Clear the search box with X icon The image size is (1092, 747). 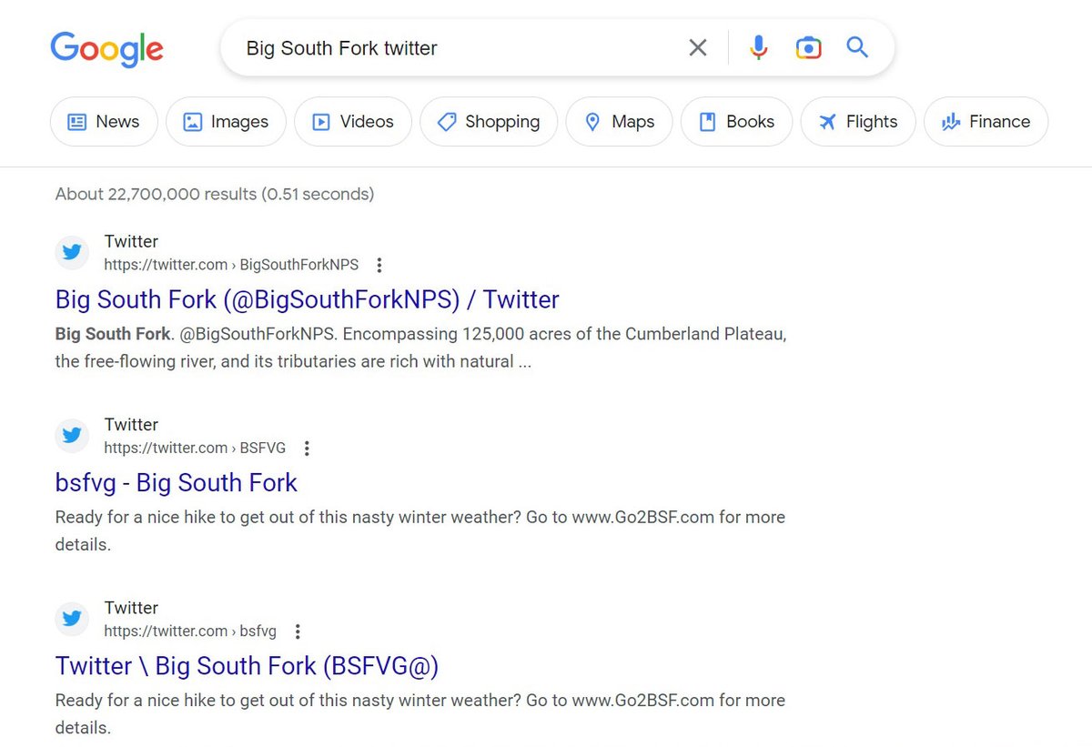698,47
